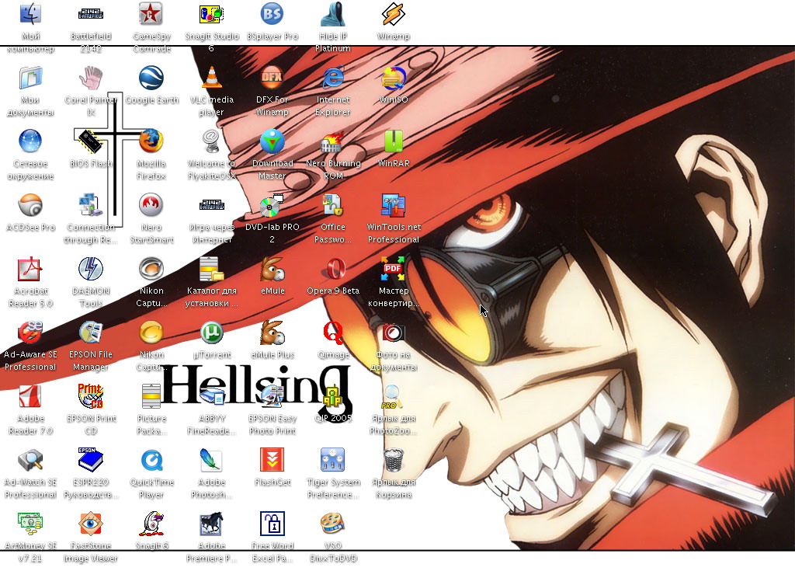The image size is (795, 578).
Task: Click the Qimage icon
Action: tap(332, 333)
